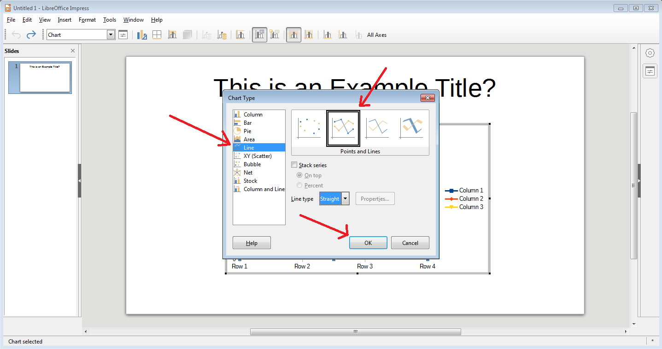662x349 pixels.
Task: Click the Y Axis toolbar icon
Action: [343, 35]
